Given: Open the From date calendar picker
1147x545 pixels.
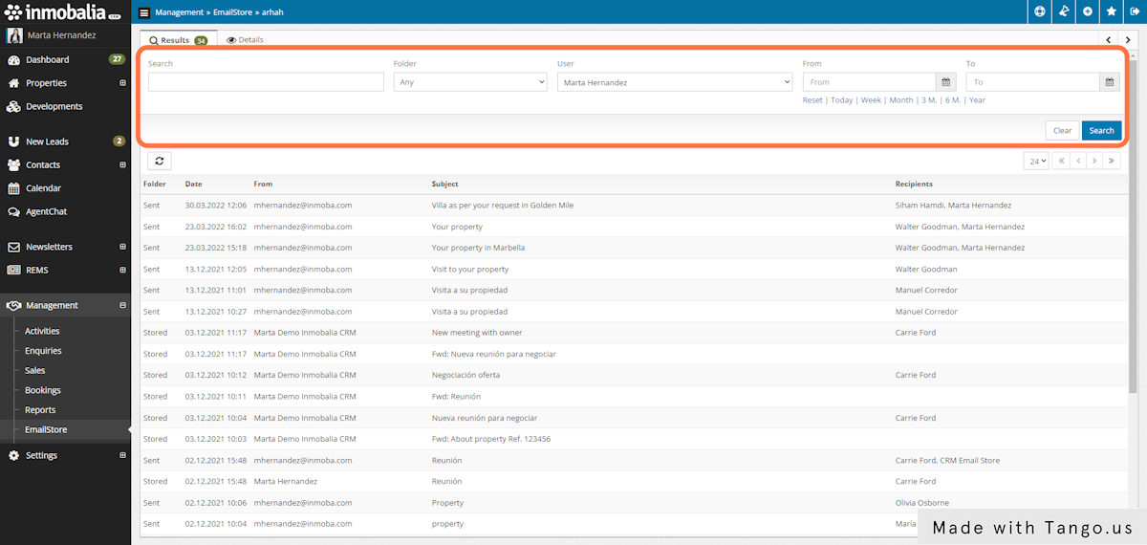Looking at the screenshot, I should (946, 82).
